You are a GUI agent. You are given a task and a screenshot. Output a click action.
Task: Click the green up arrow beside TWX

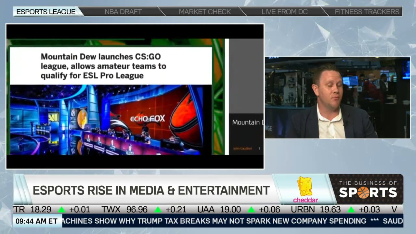[158, 210]
